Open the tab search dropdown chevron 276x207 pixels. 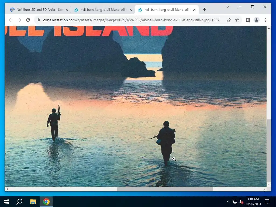click(x=227, y=7)
